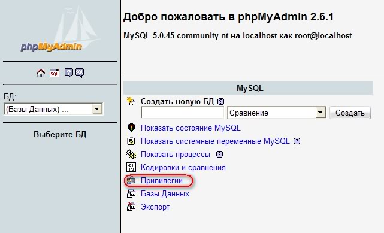The width and height of the screenshot is (384, 233).
Task: Click the system variables notepad icon
Action: pyautogui.click(x=131, y=141)
